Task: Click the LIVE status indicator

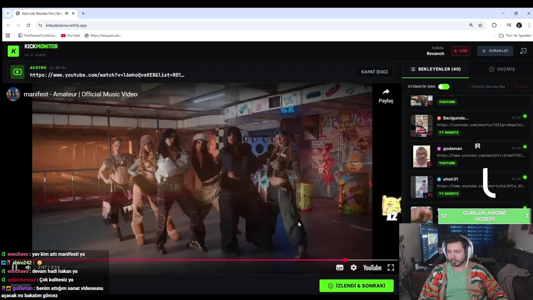Action: (x=461, y=51)
